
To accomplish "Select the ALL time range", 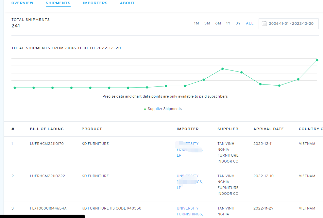I will pyautogui.click(x=250, y=23).
